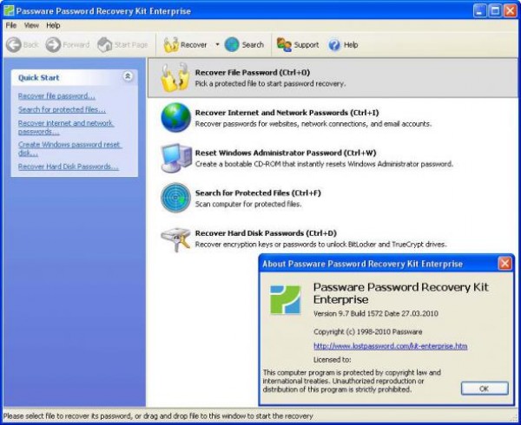Click the Back arrow toolbar icon
Image resolution: width=521 pixels, height=425 pixels.
coord(14,44)
